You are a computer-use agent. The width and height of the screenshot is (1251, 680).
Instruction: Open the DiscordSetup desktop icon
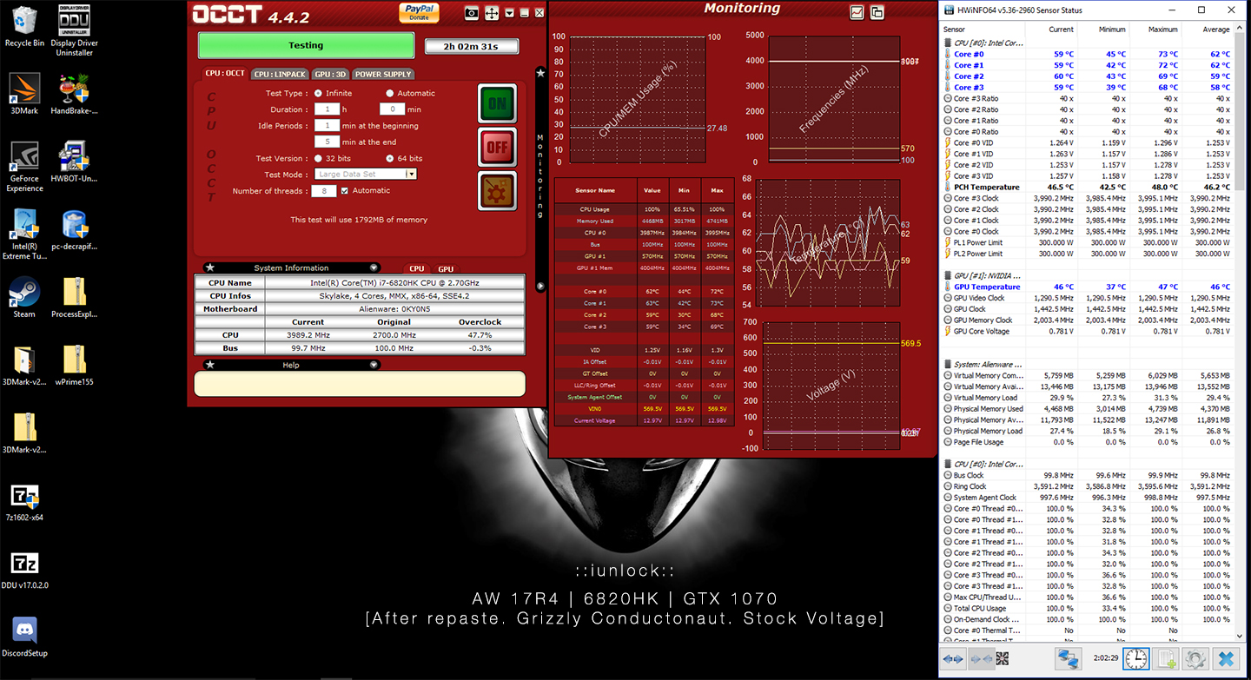pyautogui.click(x=24, y=637)
